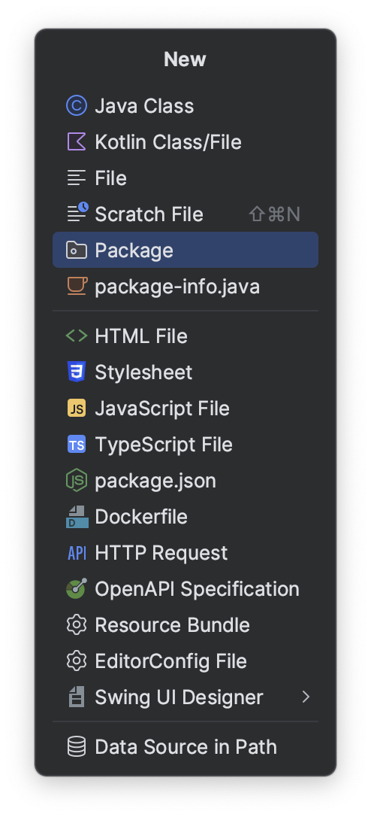This screenshot has width=371, height=817.
Task: Create a new Dockerfile
Action: pos(185,517)
